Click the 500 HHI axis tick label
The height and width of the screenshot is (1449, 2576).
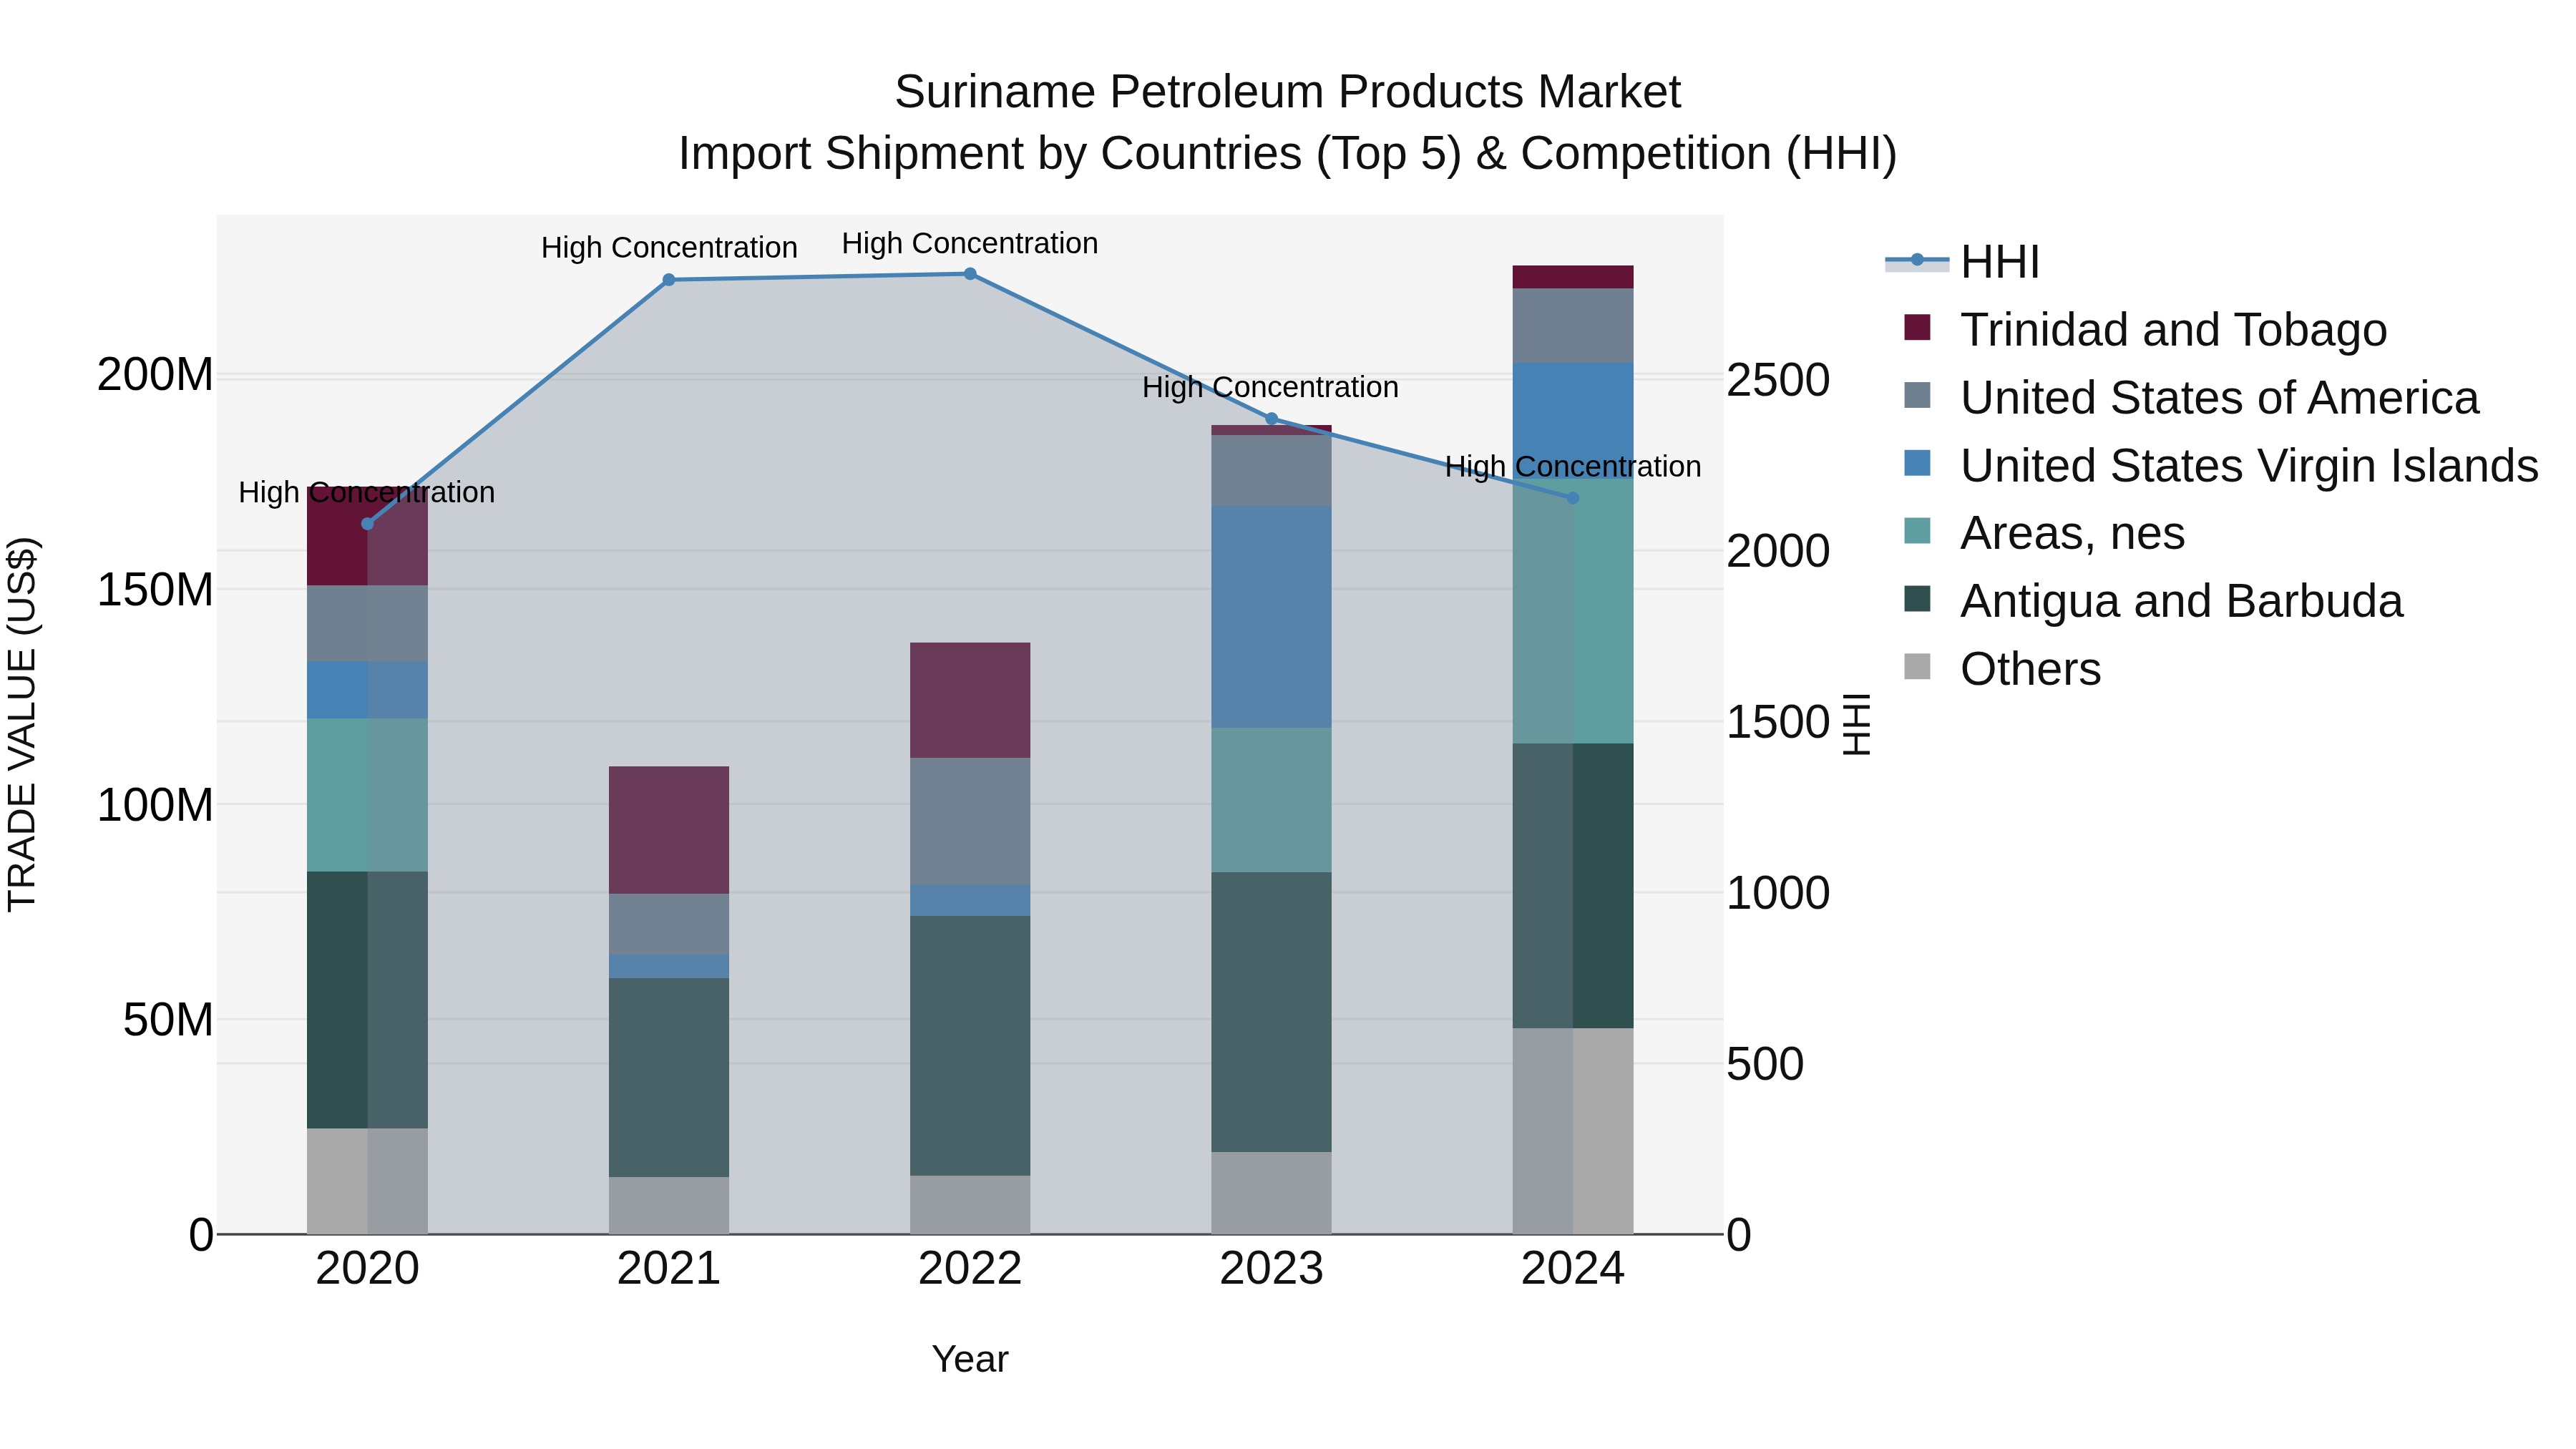[x=1765, y=1064]
